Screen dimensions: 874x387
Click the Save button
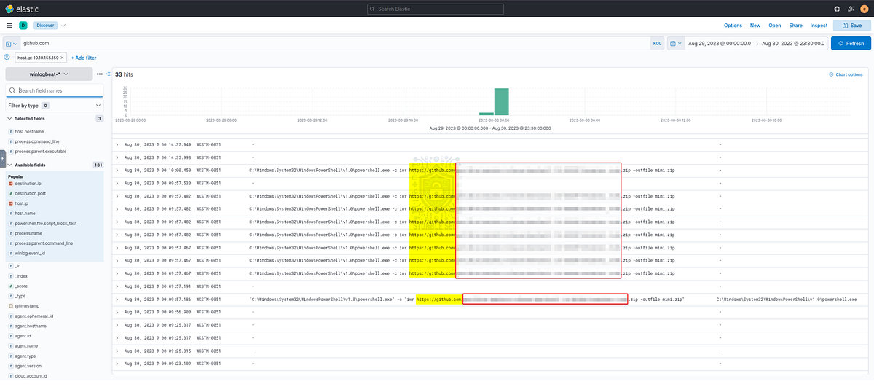[851, 25]
